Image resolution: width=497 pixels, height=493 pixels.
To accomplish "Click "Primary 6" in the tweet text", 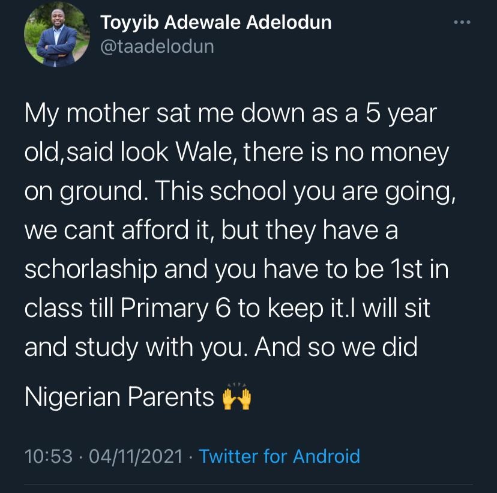I will click(175, 309).
